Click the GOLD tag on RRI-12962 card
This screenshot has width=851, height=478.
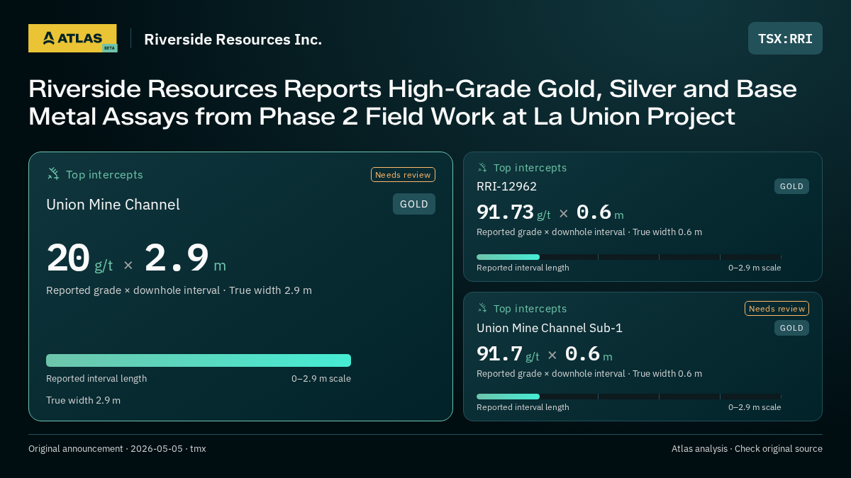coord(791,186)
